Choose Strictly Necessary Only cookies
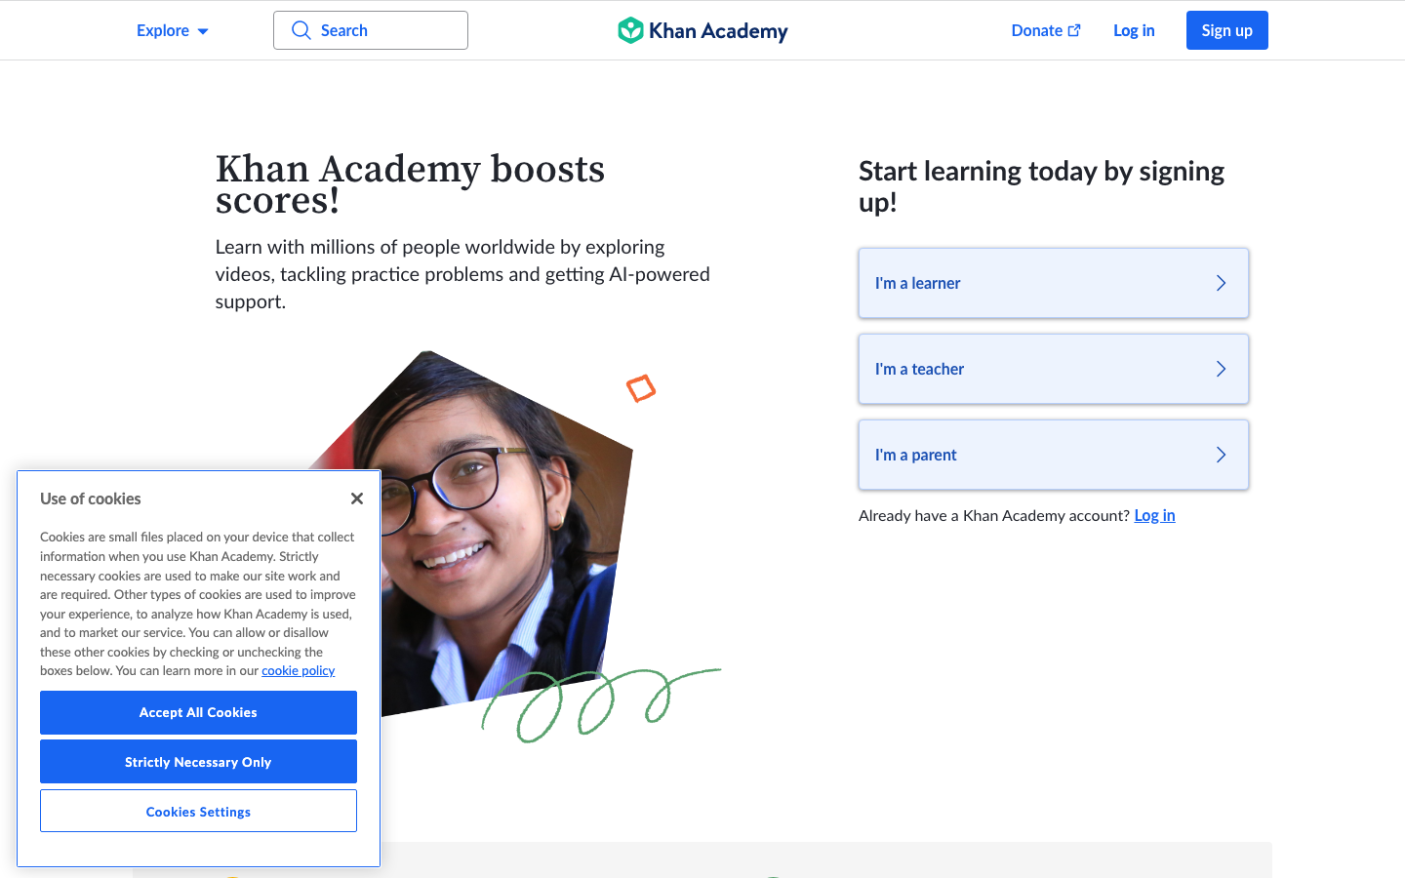The height and width of the screenshot is (878, 1405). [x=198, y=762]
